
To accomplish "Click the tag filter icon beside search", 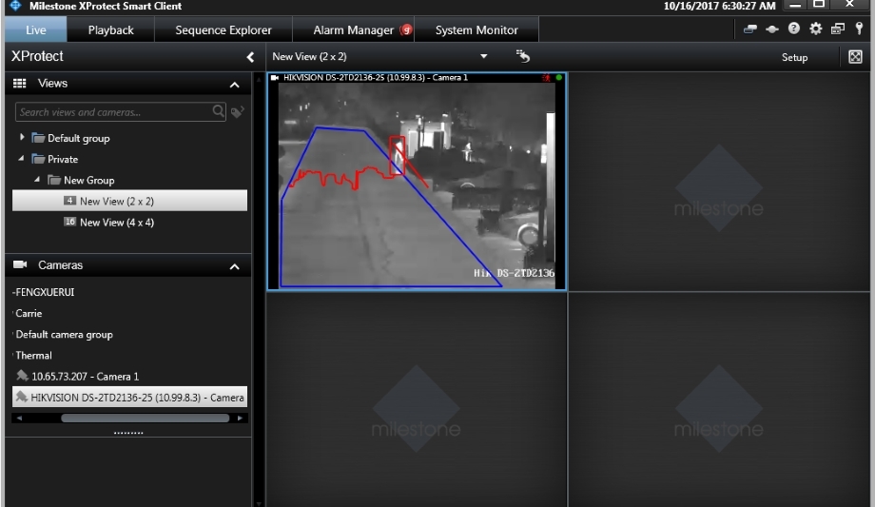I will click(237, 112).
